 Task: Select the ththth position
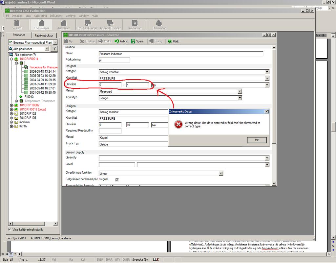coord(23,126)
